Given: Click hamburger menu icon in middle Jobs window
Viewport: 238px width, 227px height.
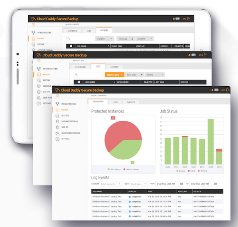Looking at the screenshot, I should coord(39,61).
